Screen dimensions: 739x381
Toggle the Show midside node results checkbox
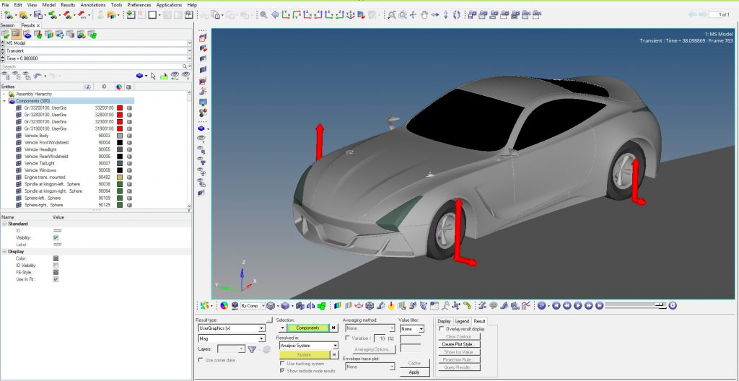pyautogui.click(x=282, y=370)
